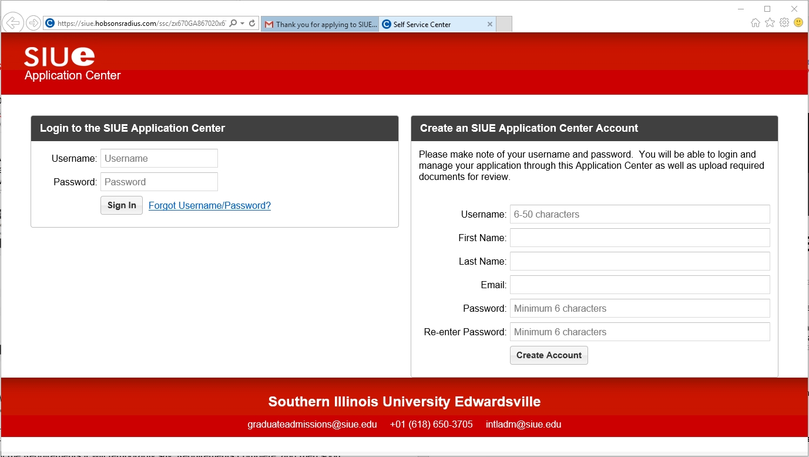Click the search magnifier in address bar
The image size is (809, 457).
[x=233, y=24]
